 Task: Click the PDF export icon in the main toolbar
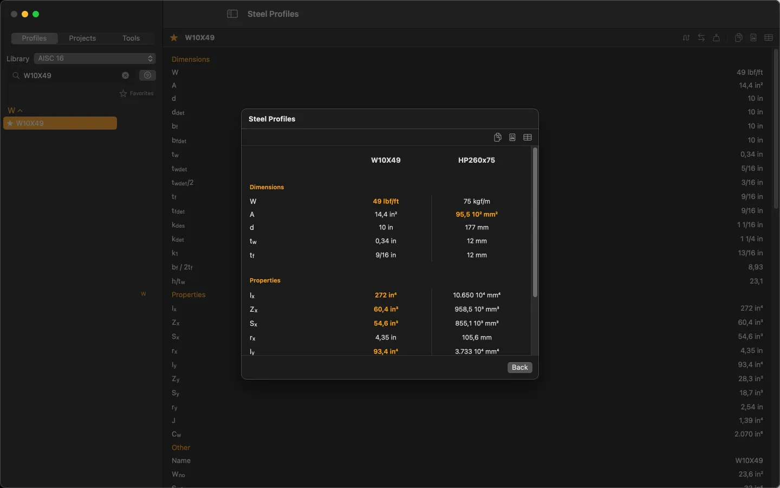pyautogui.click(x=753, y=37)
